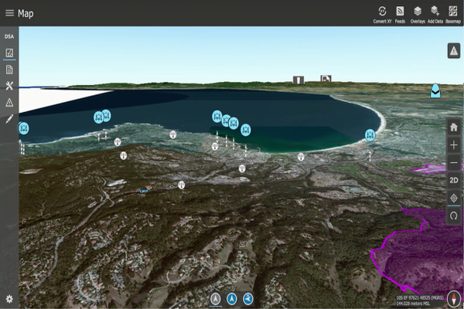Toggle the map to 2D view
Image resolution: width=464 pixels, height=309 pixels.
454,181
